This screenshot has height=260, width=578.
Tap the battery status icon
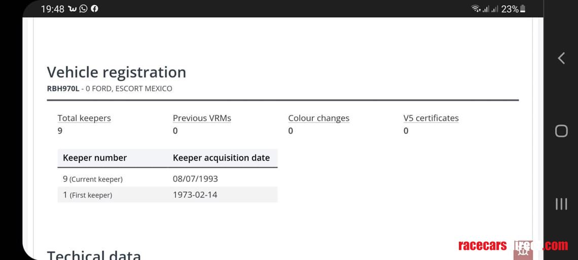tap(523, 9)
